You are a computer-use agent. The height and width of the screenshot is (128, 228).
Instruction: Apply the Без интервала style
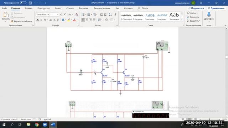pos(138,17)
